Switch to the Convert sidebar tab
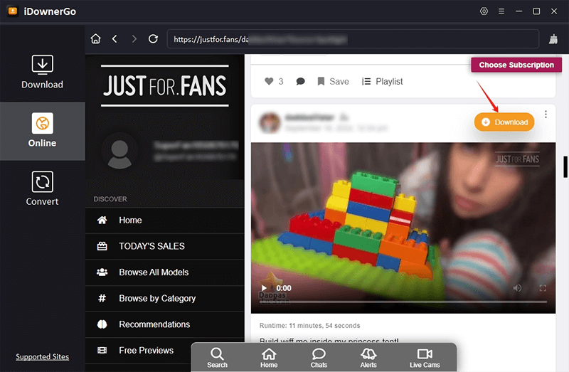569x372 pixels. pyautogui.click(x=42, y=189)
